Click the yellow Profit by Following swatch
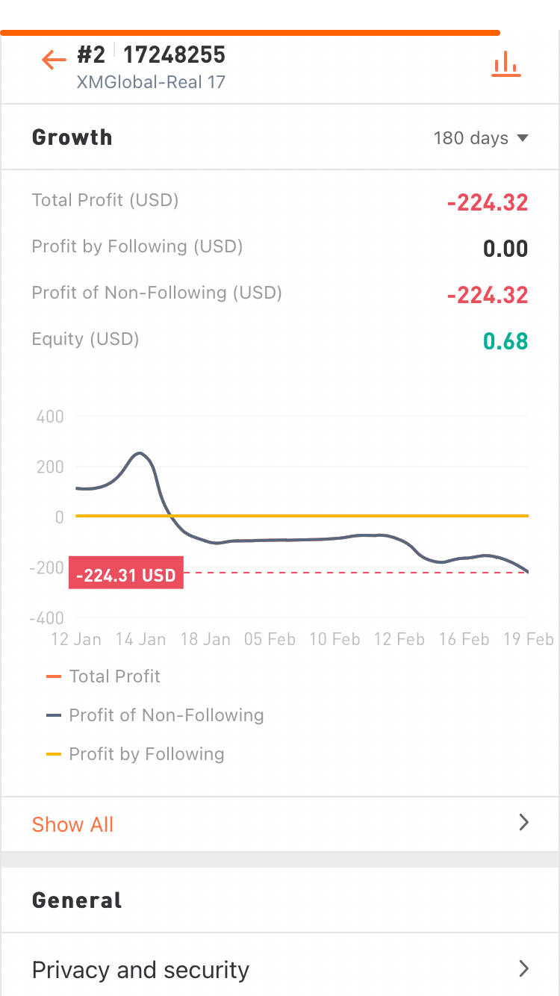The height and width of the screenshot is (996, 560). coord(53,754)
